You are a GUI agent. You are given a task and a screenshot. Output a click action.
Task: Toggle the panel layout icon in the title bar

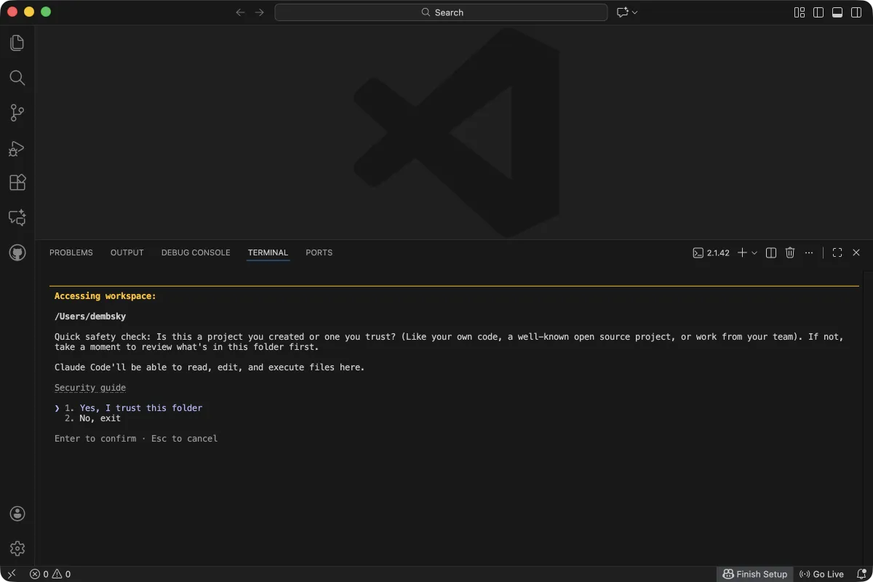click(x=837, y=12)
